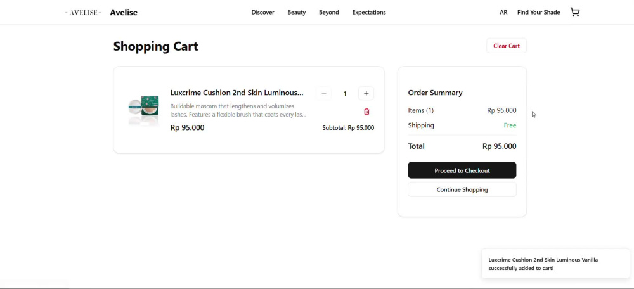Click the quantity value field
This screenshot has width=634, height=289.
(x=345, y=93)
